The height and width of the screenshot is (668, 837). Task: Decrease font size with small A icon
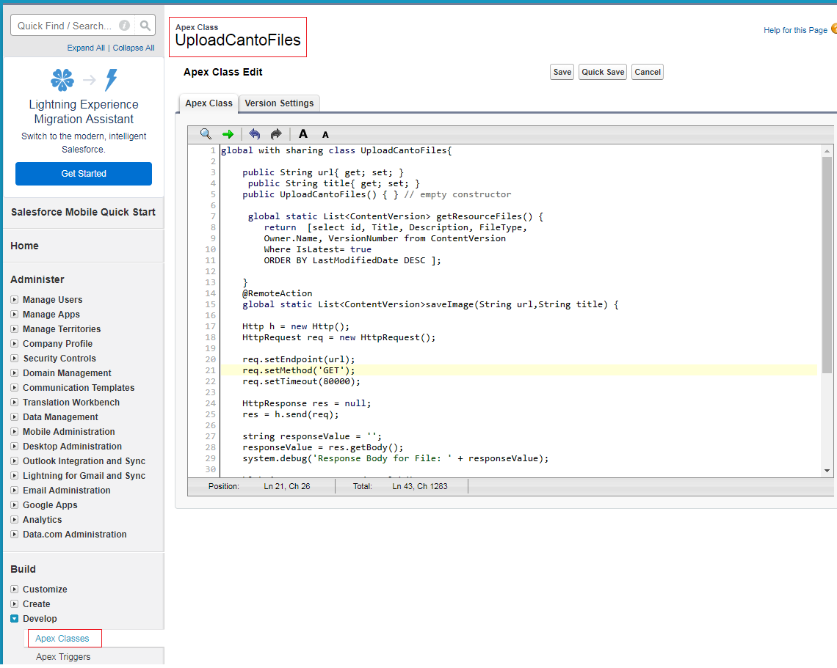coord(325,135)
